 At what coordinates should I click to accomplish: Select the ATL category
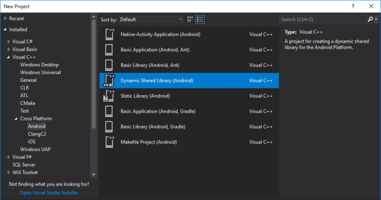(24, 95)
